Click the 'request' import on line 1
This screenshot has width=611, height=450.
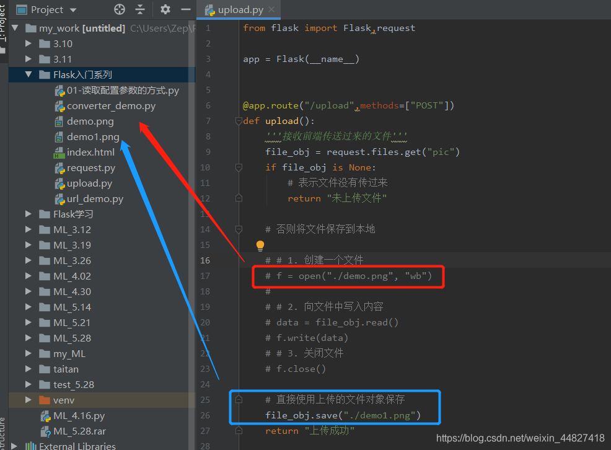(x=396, y=28)
